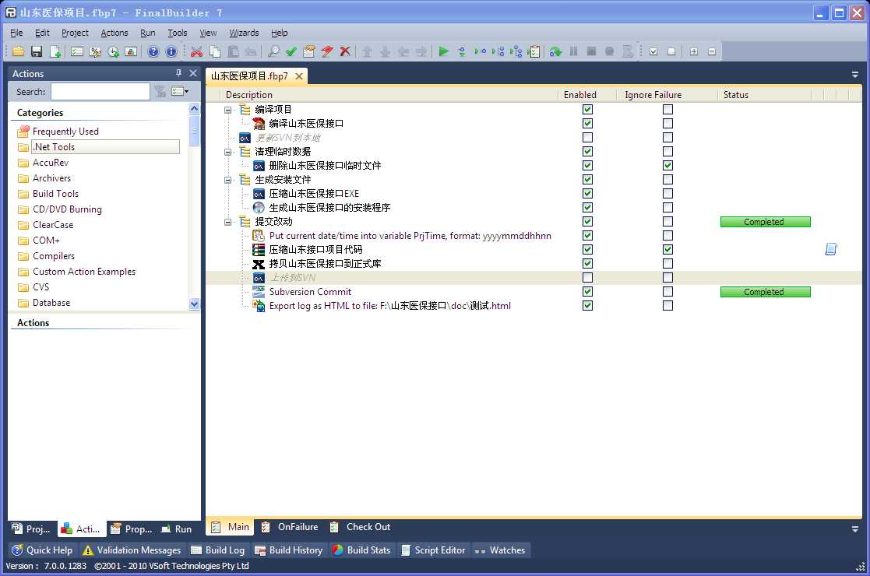Open the Build Log panel
This screenshot has width=870, height=576.
(217, 550)
